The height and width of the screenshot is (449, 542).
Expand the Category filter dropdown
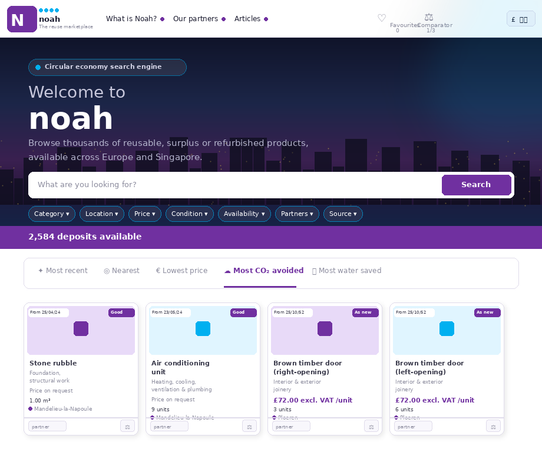click(x=51, y=214)
